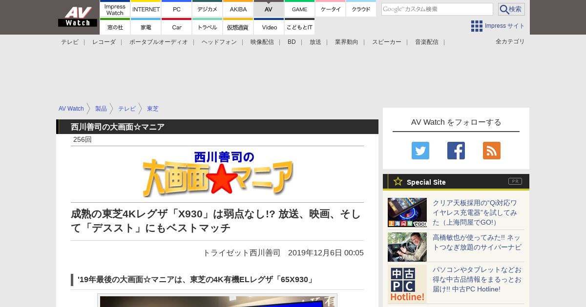Click the author line トライゼット西川善司

[242, 252]
